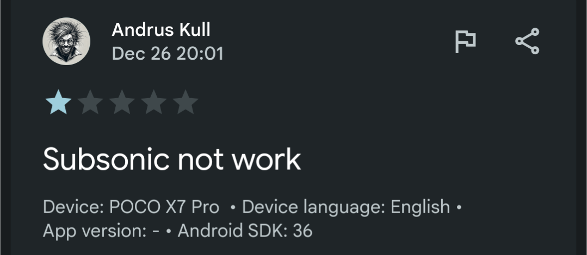Click the SDK number 36

pos(302,231)
